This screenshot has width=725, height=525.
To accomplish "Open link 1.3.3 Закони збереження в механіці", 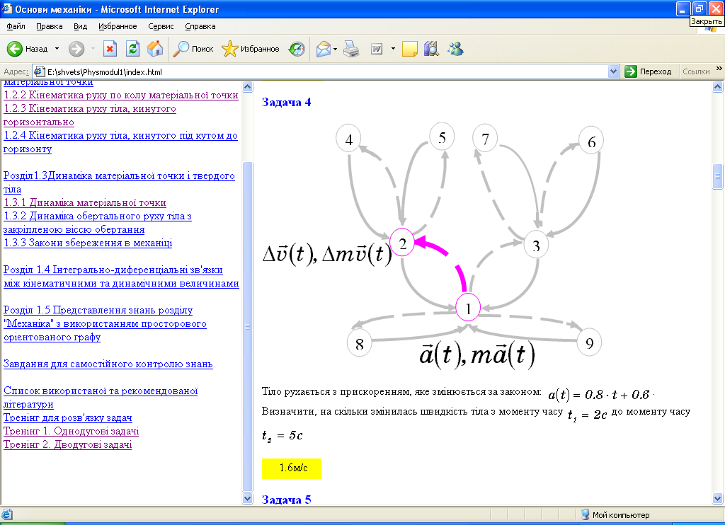I will point(88,243).
